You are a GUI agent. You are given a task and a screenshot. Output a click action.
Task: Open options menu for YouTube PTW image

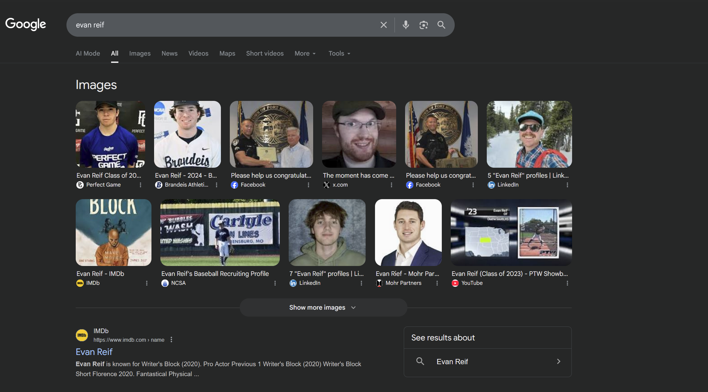click(567, 283)
